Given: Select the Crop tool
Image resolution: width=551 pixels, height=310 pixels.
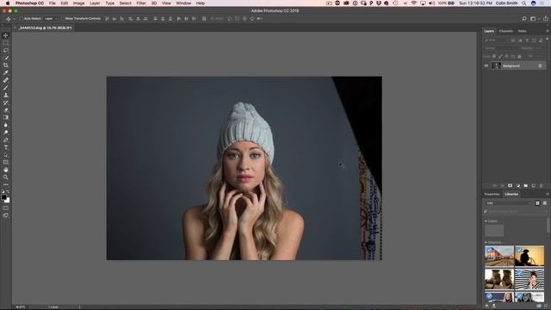Looking at the screenshot, I should [x=6, y=65].
